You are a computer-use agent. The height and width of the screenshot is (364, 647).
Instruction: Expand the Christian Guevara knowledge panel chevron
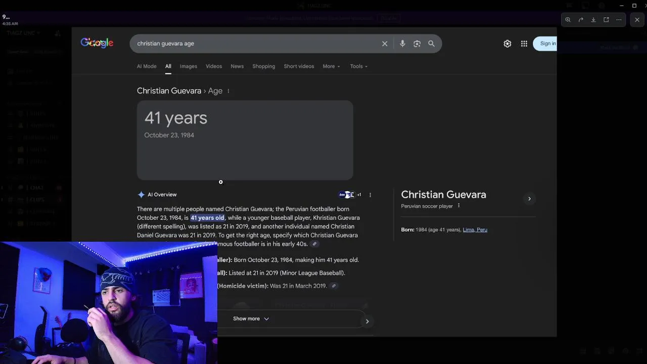529,199
